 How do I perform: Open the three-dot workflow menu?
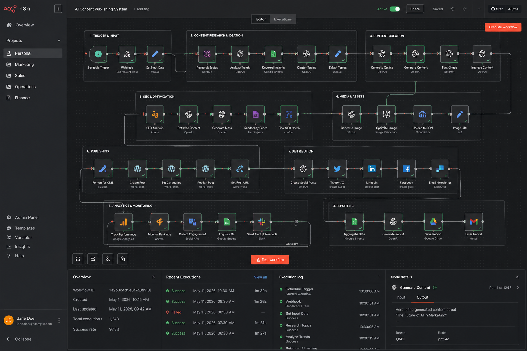[480, 9]
